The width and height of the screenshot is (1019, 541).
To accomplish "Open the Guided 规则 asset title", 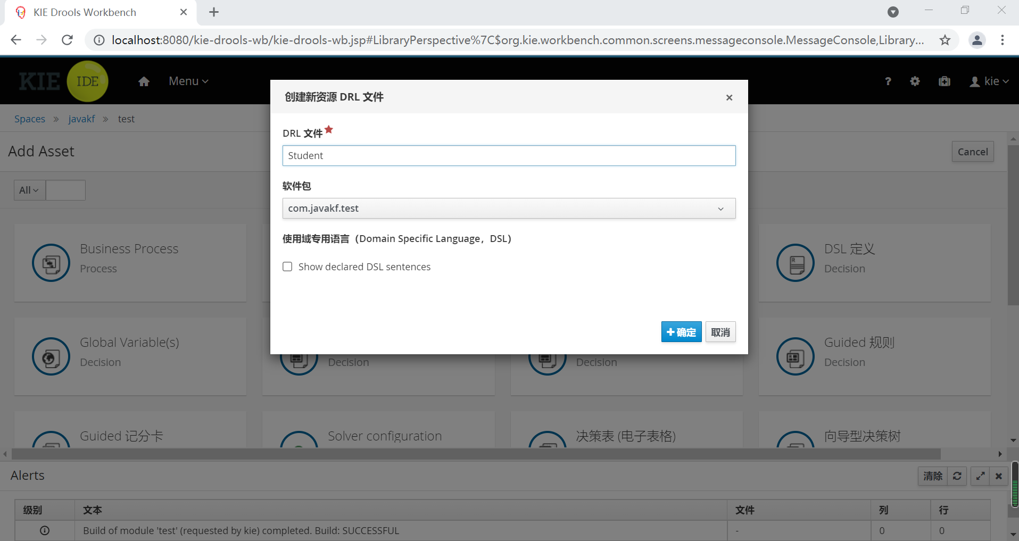I will pyautogui.click(x=859, y=343).
